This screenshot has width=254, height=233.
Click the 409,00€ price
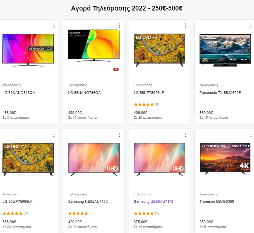coord(141,113)
